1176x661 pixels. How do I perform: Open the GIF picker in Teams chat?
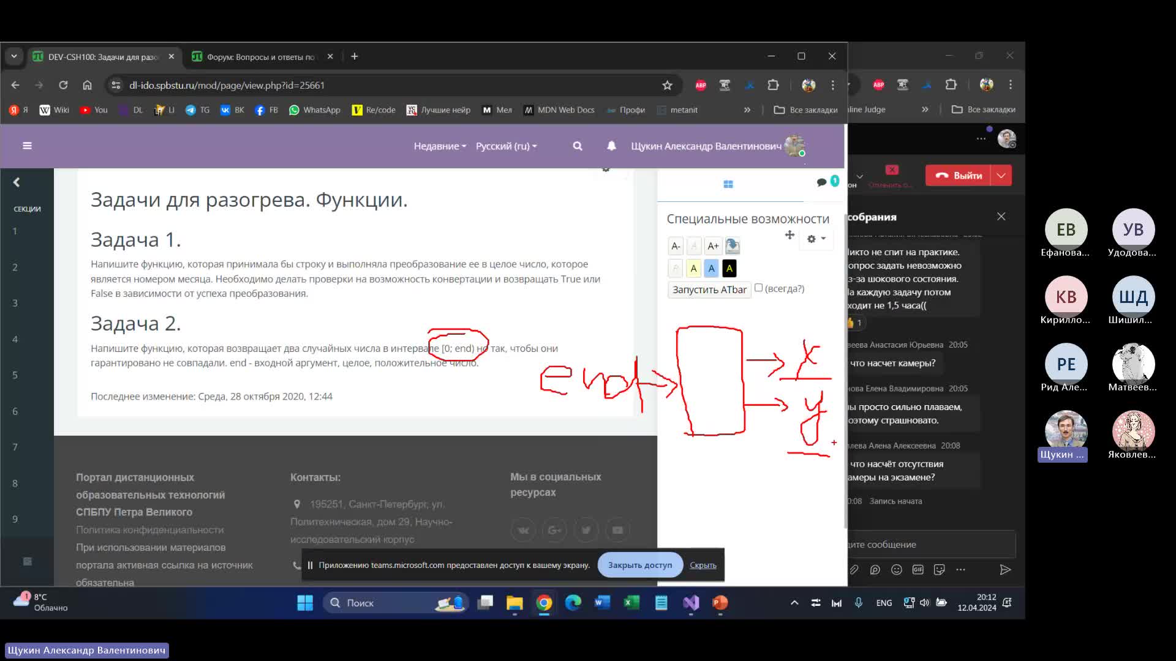918,570
